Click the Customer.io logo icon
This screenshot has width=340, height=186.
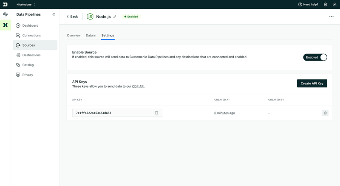(5, 4)
